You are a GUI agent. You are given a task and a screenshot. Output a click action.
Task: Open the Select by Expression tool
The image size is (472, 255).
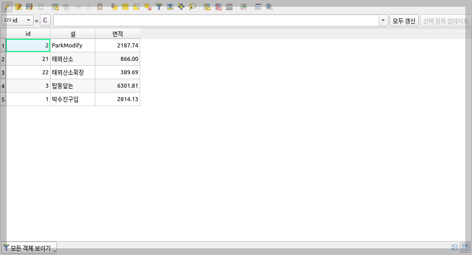(x=114, y=7)
